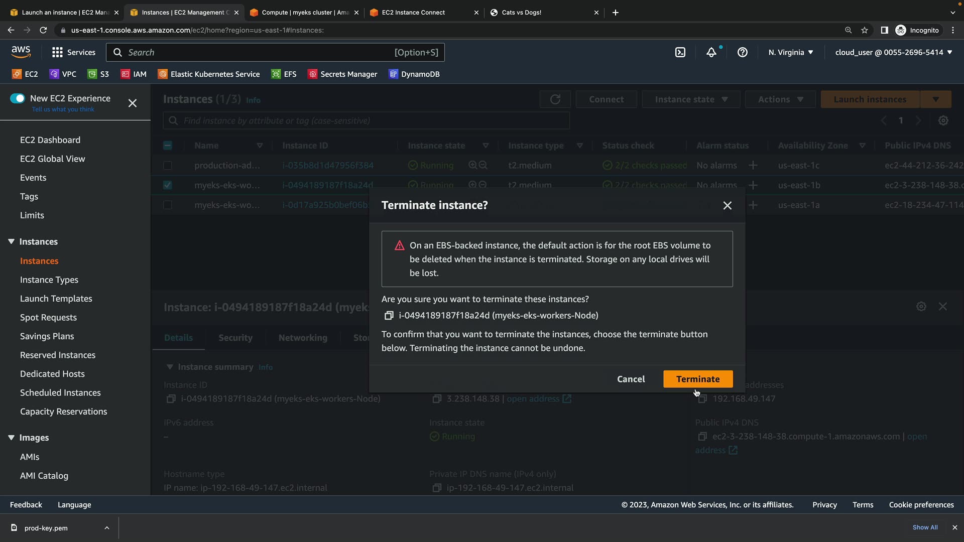Open DynamoDB shortcut in favorites bar
964x542 pixels.
[x=414, y=74]
